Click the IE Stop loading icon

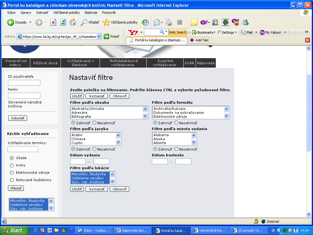pos(53,22)
